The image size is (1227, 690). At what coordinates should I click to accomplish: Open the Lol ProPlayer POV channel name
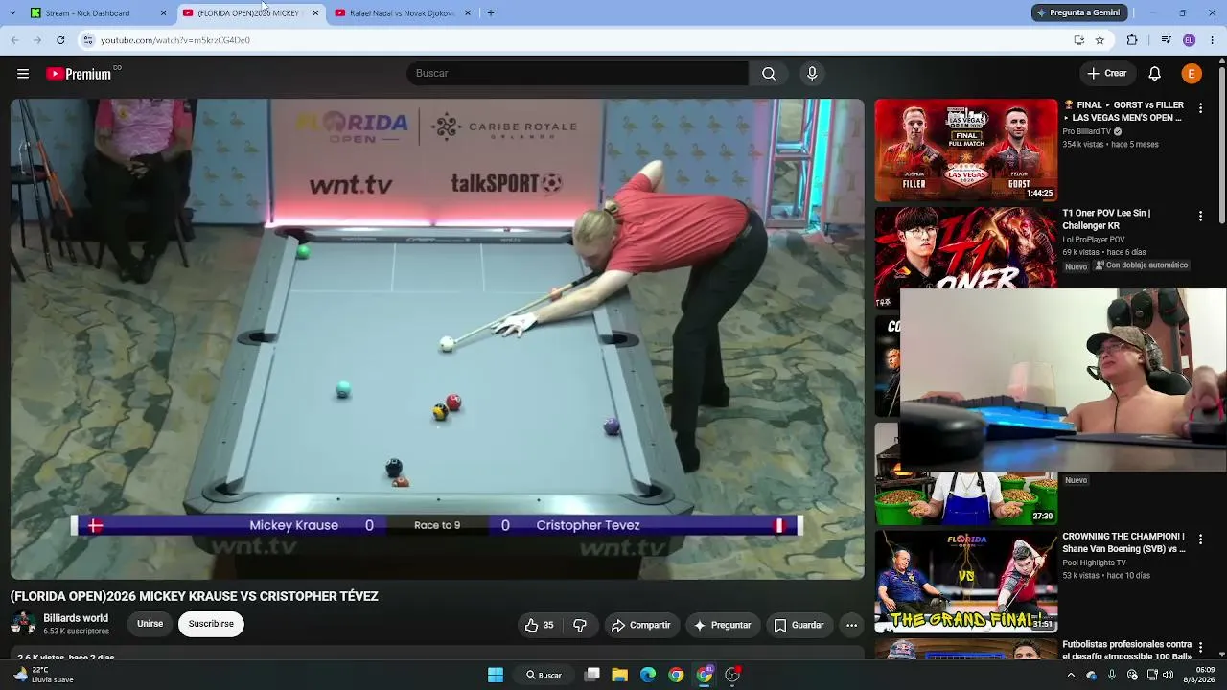coord(1094,240)
